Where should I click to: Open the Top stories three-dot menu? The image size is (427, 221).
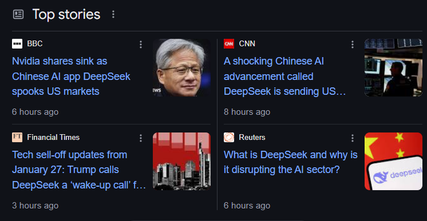tap(113, 14)
